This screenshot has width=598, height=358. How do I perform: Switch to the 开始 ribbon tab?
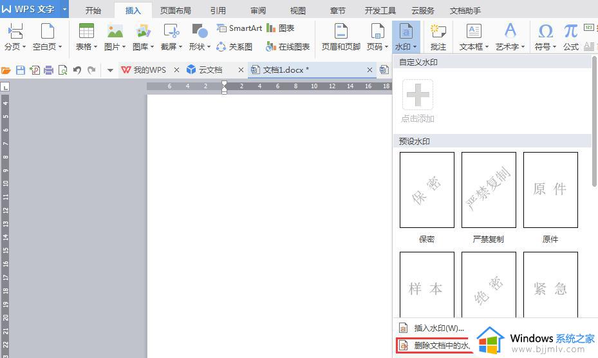(x=93, y=11)
